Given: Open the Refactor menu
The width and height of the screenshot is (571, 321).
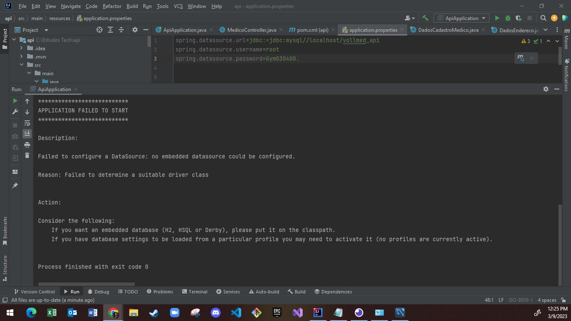Looking at the screenshot, I should tap(112, 6).
